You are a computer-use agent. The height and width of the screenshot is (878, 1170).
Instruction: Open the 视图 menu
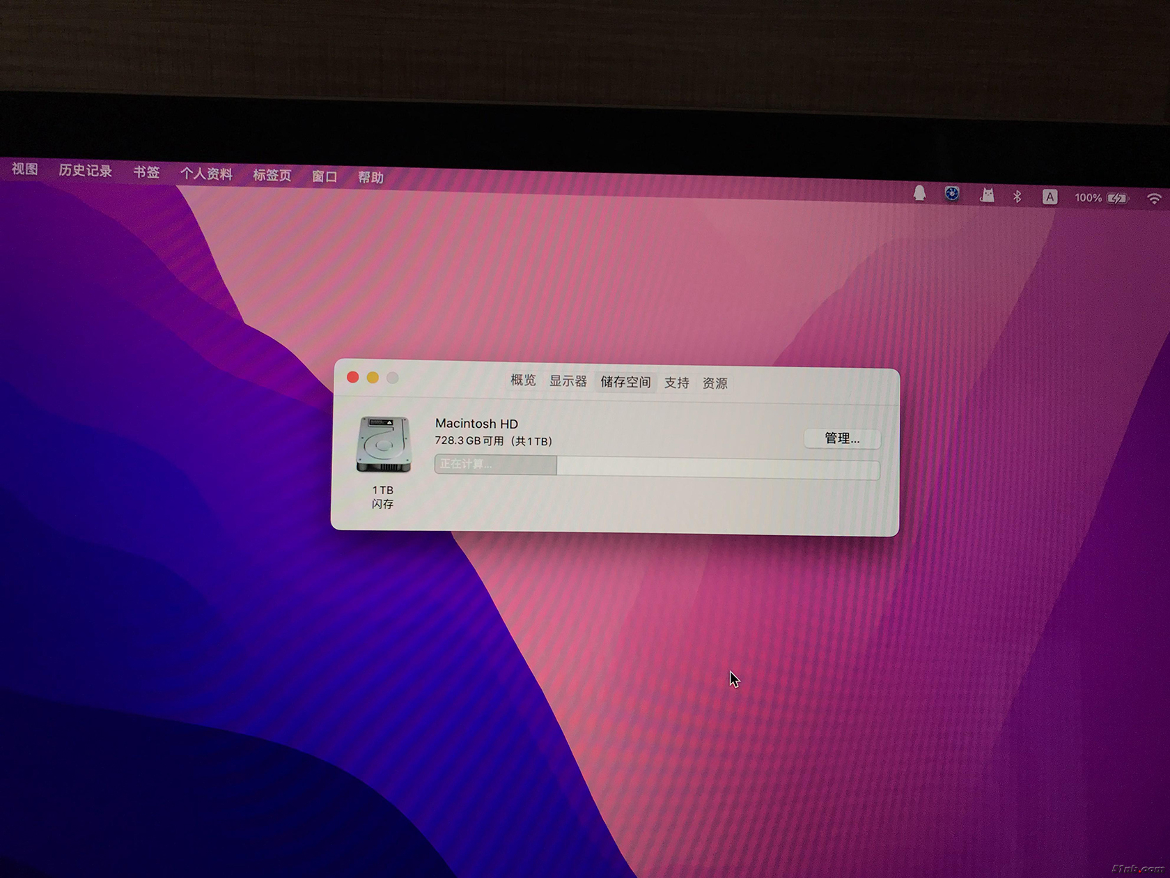coord(25,169)
